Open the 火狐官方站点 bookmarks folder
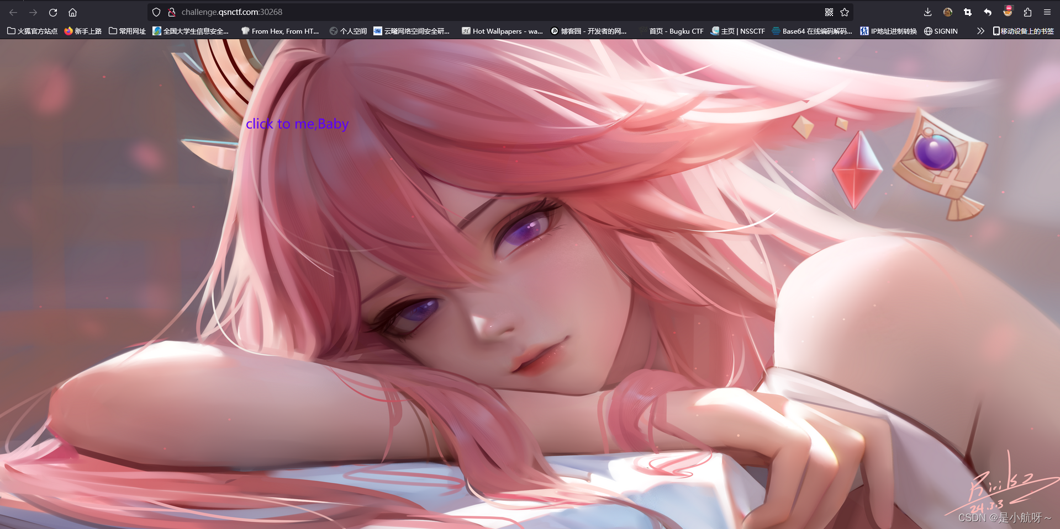This screenshot has width=1060, height=529. pos(32,31)
